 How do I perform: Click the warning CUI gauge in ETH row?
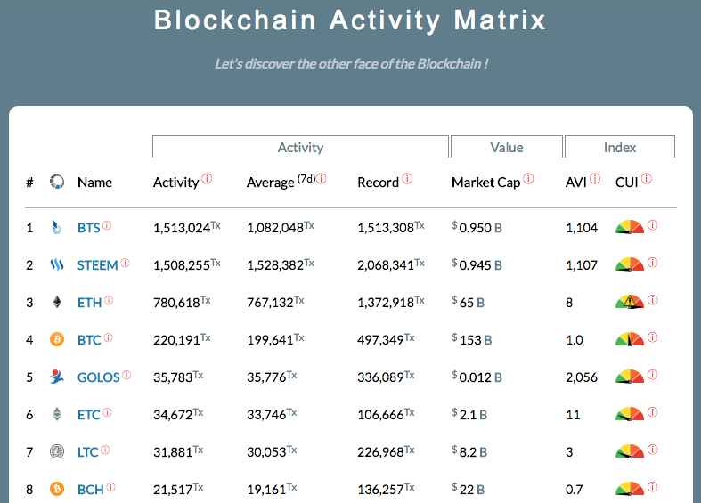pos(630,302)
